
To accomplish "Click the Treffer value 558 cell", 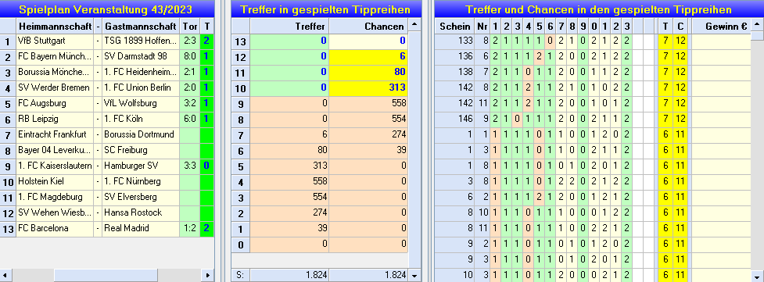I will [289, 182].
